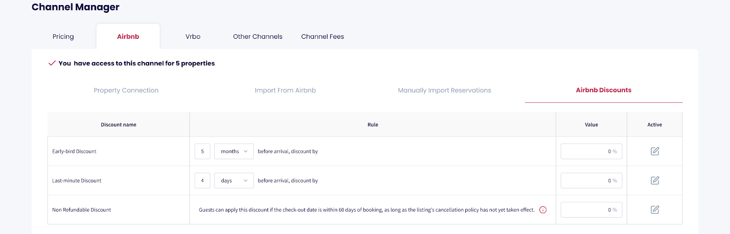Open the Vrbo tab
The height and width of the screenshot is (234, 730).
coord(193,36)
